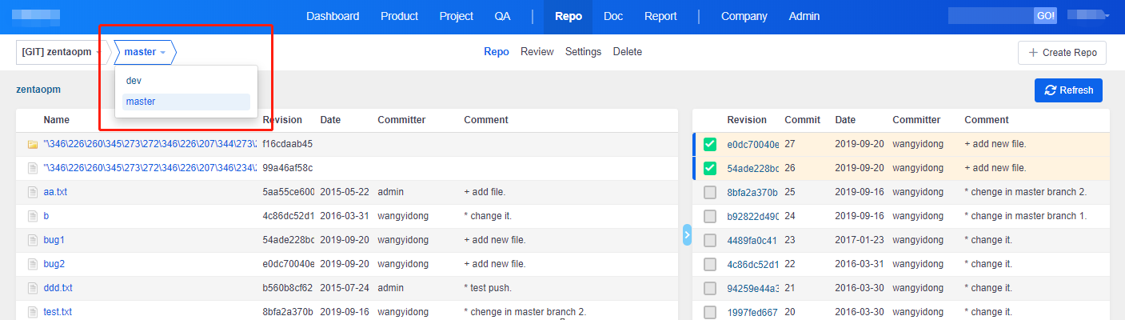Uncheck the commit 26 checkbox
This screenshot has height=320, width=1125.
(709, 169)
